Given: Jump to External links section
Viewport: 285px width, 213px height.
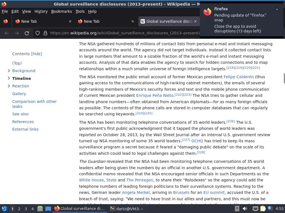Looking at the screenshot, I should [x=25, y=129].
